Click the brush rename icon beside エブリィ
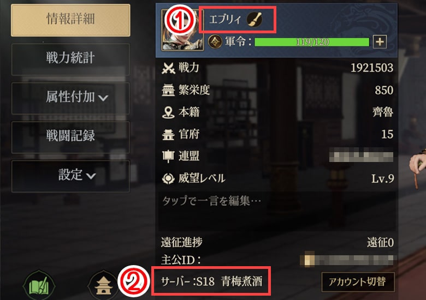This screenshot has height=300, width=426. coord(255,20)
